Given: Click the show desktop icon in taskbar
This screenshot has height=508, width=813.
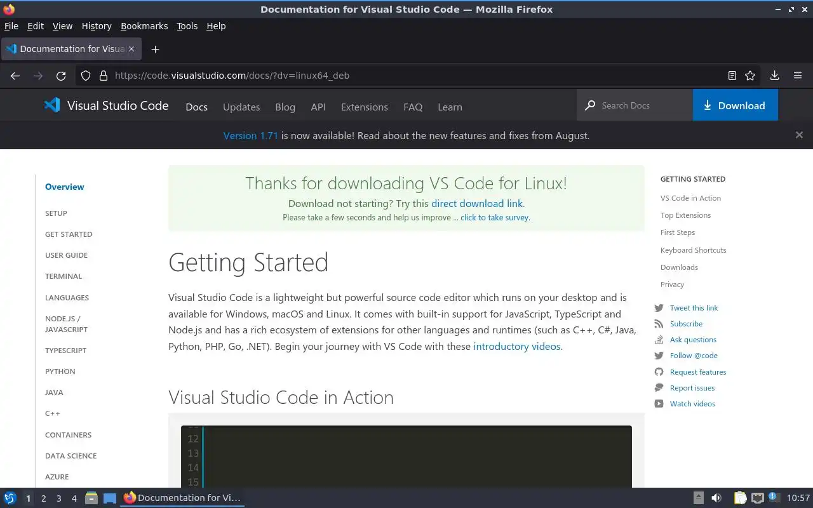Looking at the screenshot, I should 110,498.
